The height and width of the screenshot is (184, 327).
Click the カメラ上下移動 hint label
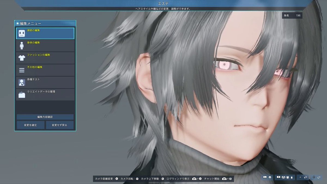150,179
